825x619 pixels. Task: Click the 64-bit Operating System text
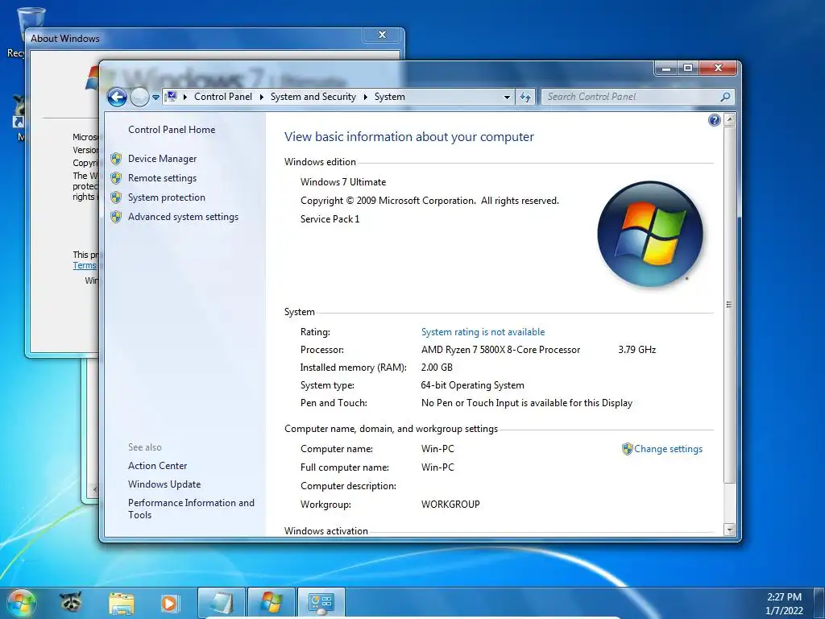pos(472,385)
